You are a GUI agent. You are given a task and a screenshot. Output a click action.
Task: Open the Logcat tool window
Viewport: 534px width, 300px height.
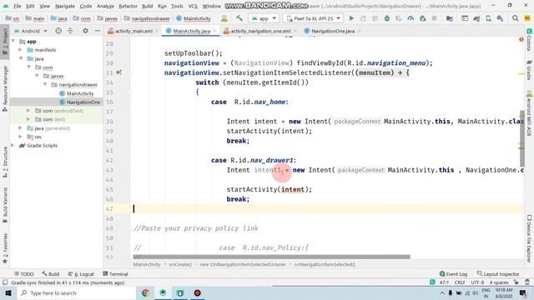(81, 274)
